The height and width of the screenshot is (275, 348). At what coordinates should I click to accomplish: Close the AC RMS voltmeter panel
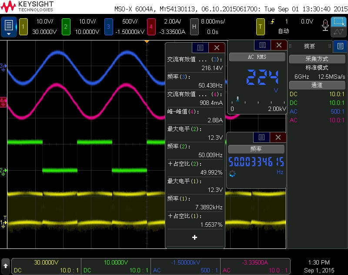pos(279,45)
